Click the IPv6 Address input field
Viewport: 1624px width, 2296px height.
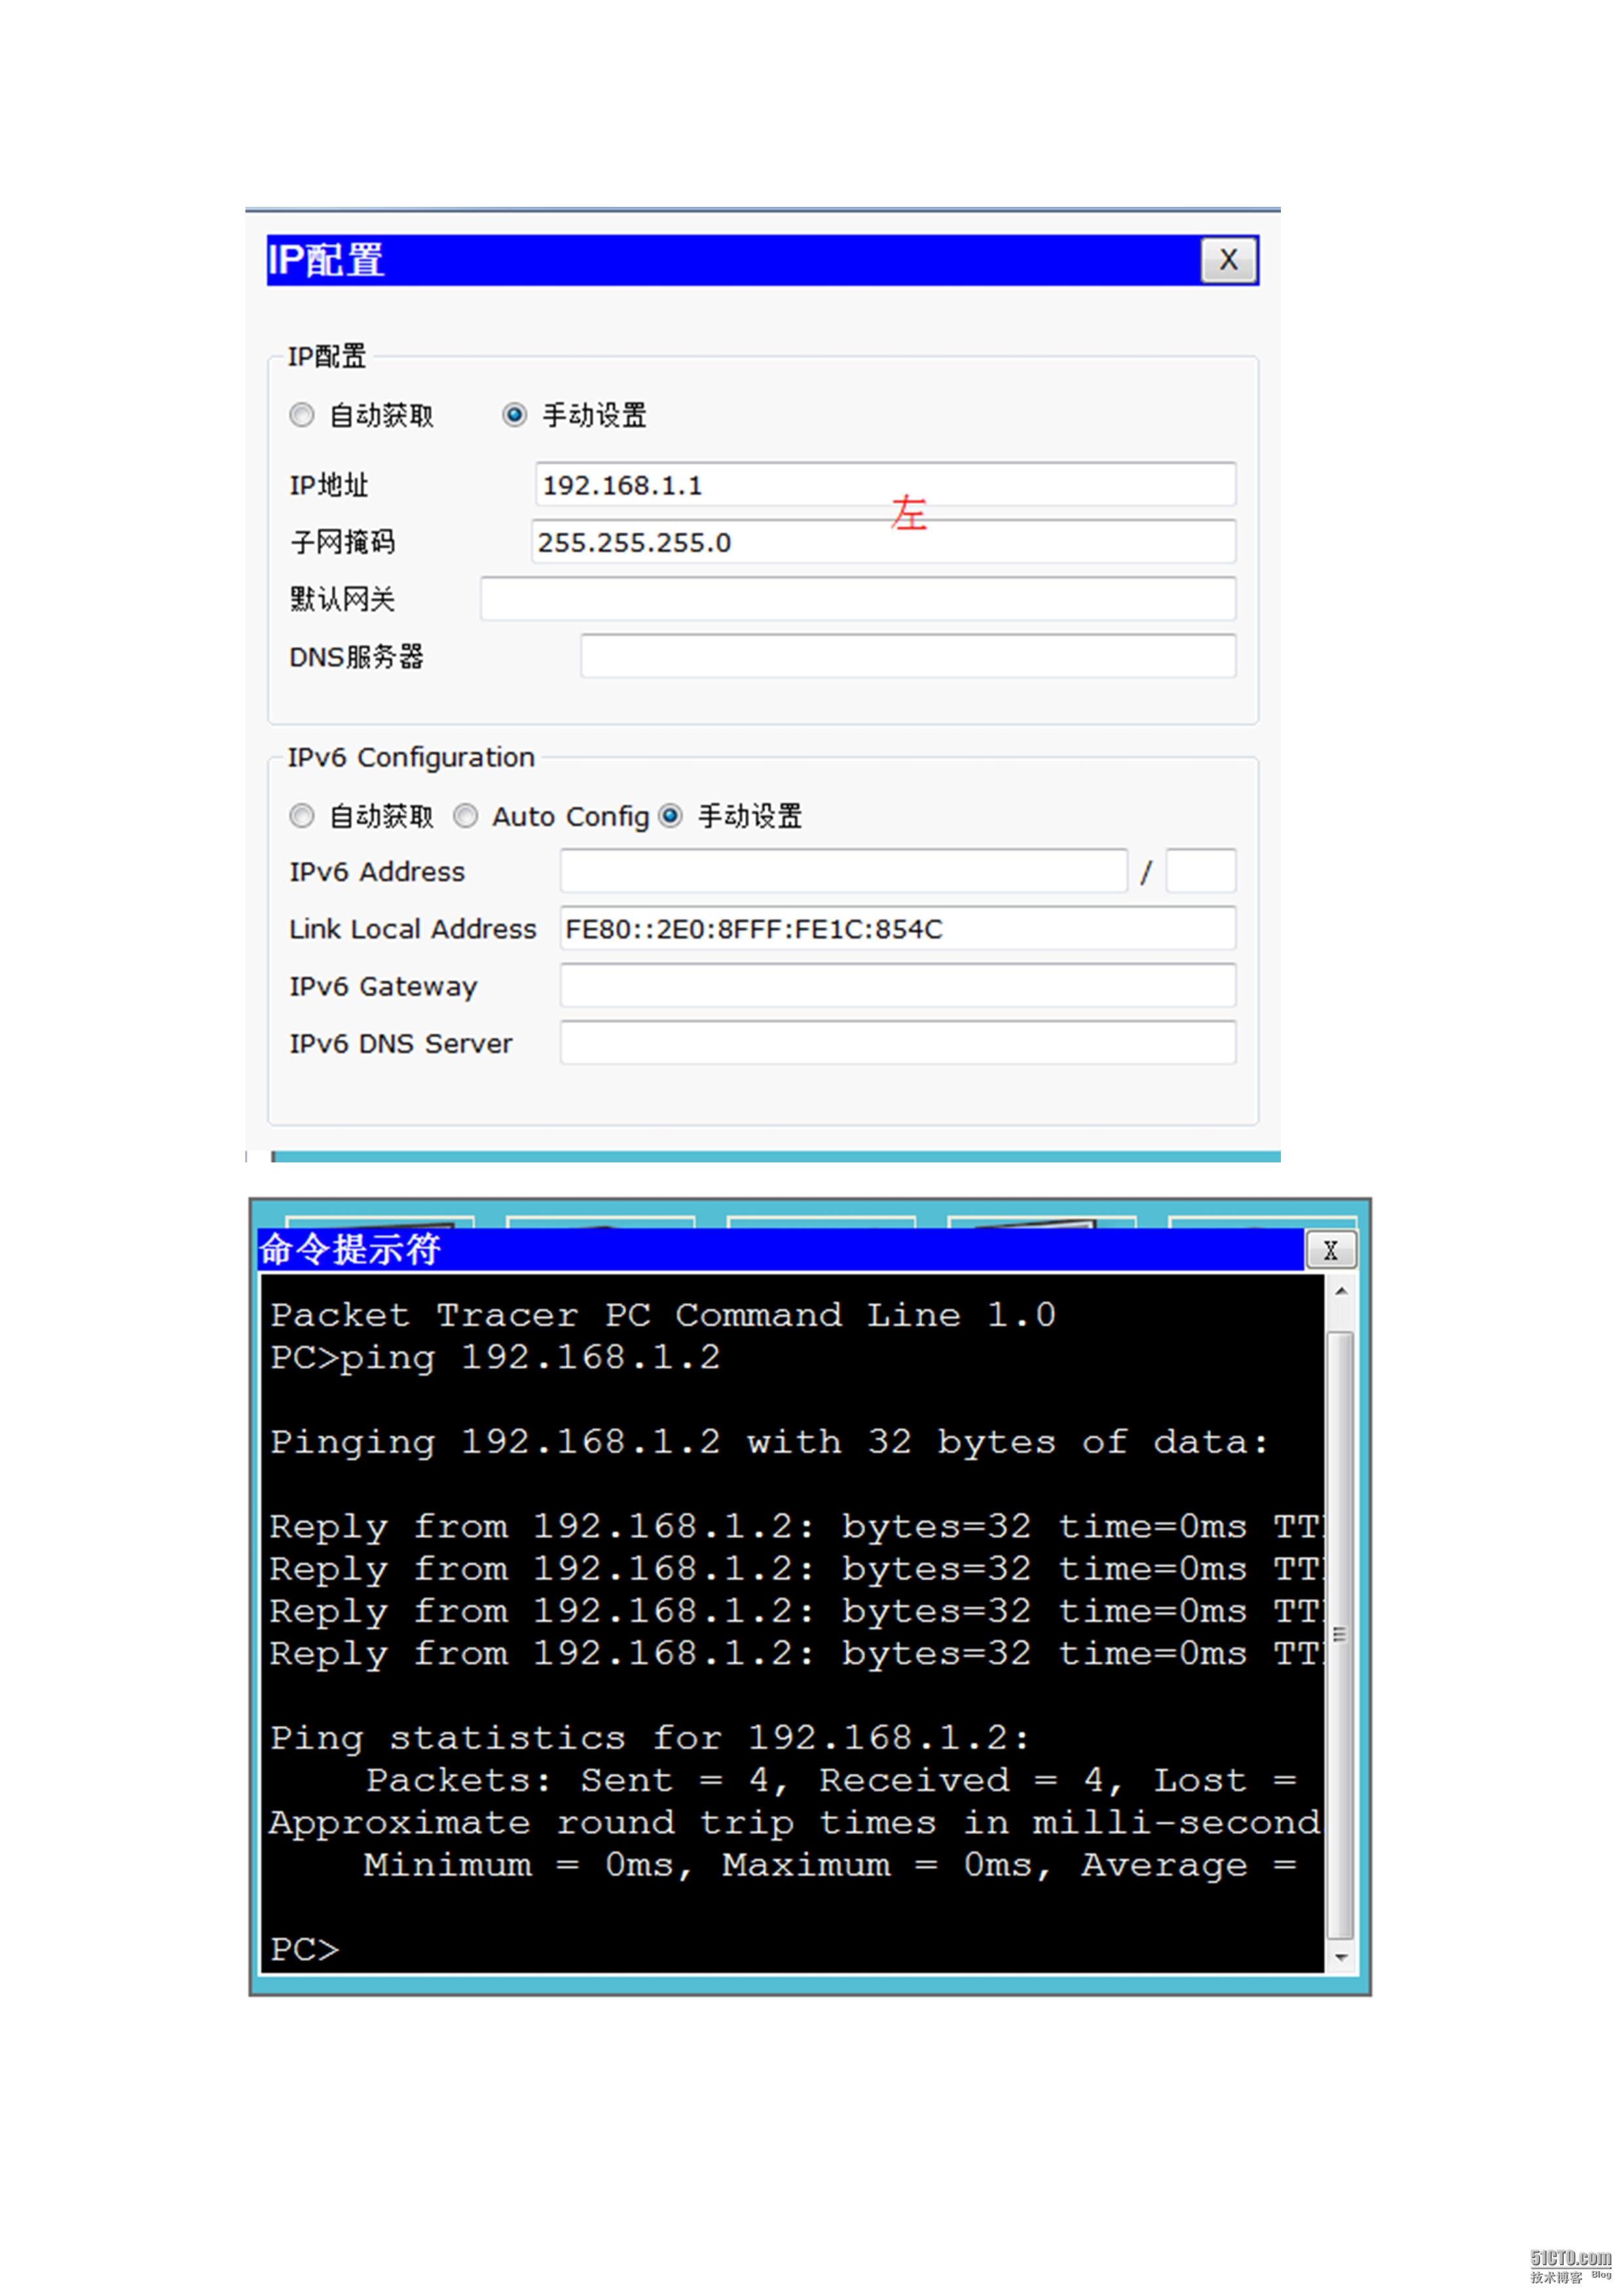[843, 871]
